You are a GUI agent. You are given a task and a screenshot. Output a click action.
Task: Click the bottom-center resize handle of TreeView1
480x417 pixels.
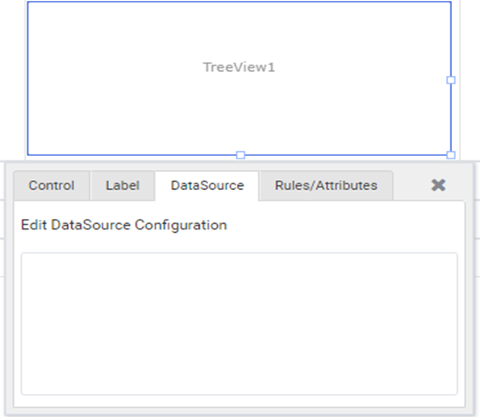[240, 155]
